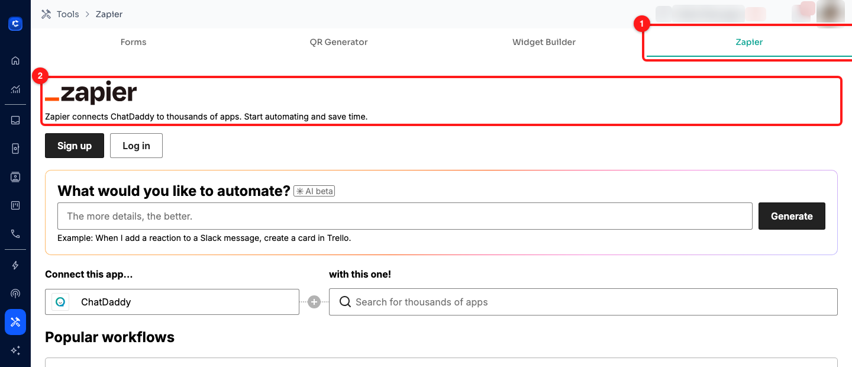Click the 'with this one!' label
The height and width of the screenshot is (367, 852).
[x=360, y=274]
